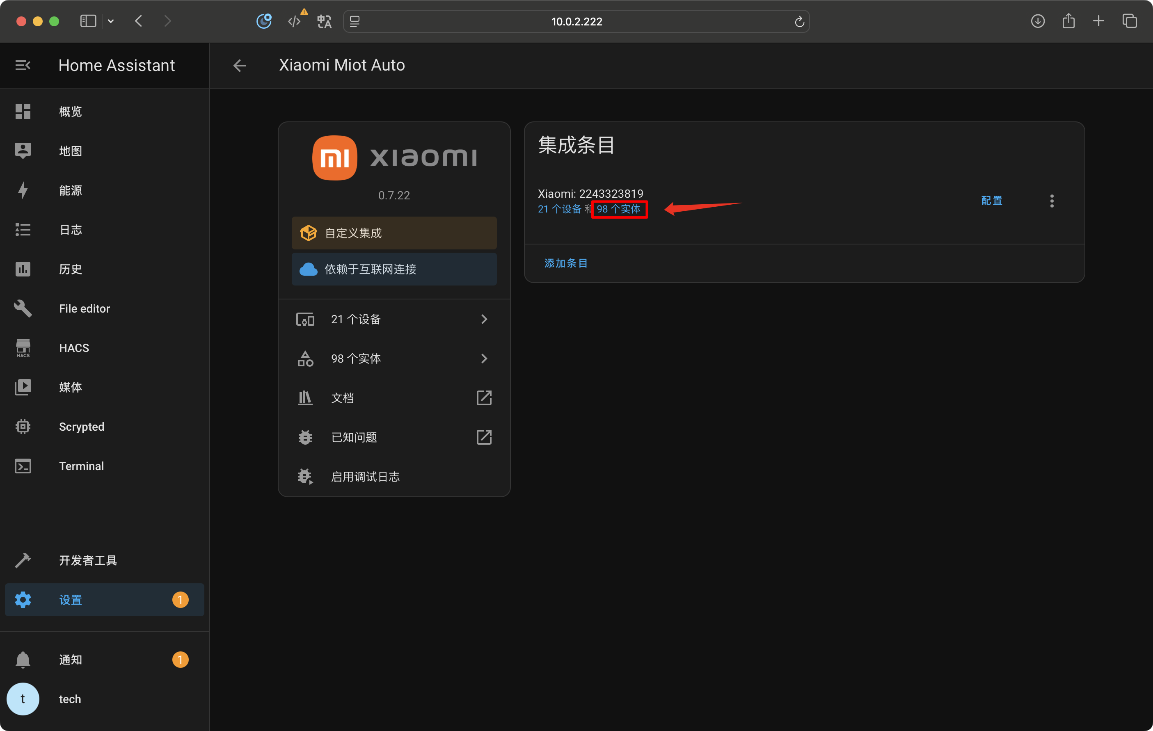
Task: Select 日志 in the sidebar
Action: point(104,230)
